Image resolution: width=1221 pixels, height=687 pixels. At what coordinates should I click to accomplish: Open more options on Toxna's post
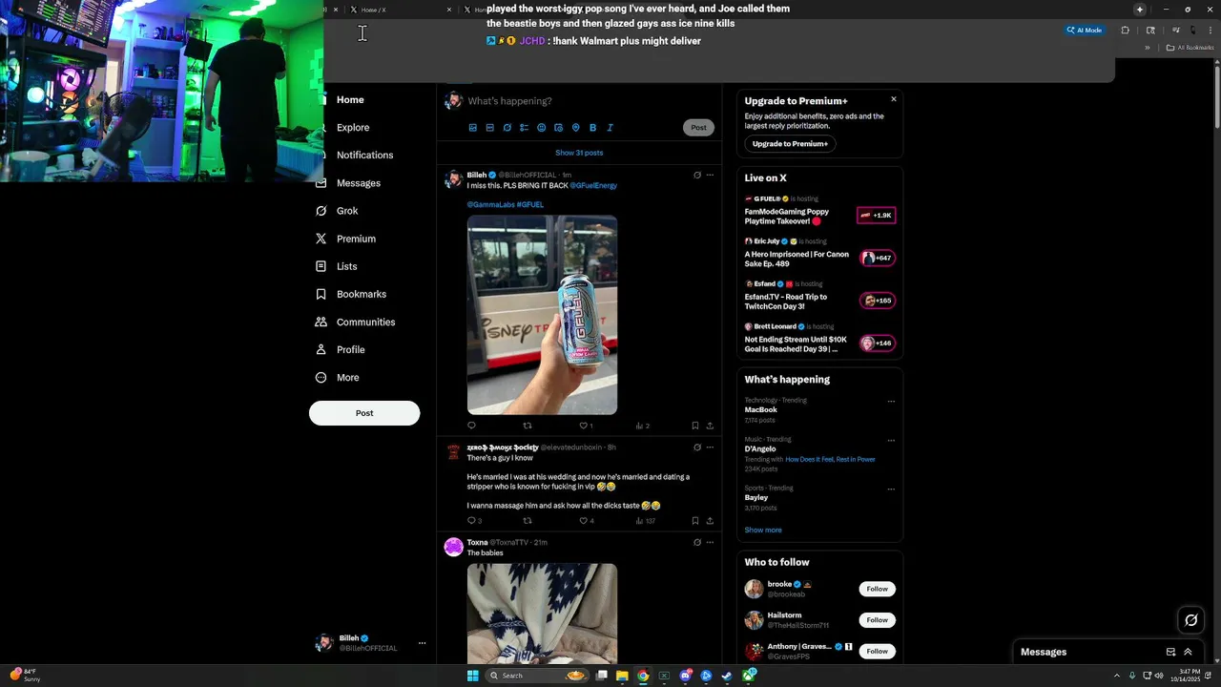[710, 543]
